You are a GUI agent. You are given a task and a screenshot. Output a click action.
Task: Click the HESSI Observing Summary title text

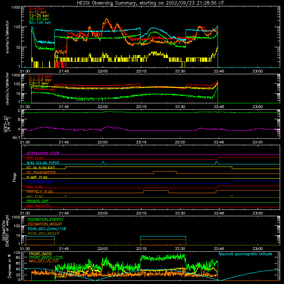(x=150, y=3)
